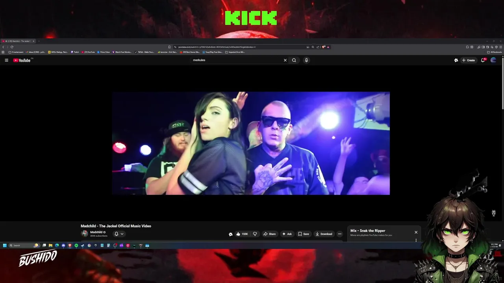Viewport: 504px width, 283px height.
Task: Open the Brave Shields icon
Action: point(323,47)
